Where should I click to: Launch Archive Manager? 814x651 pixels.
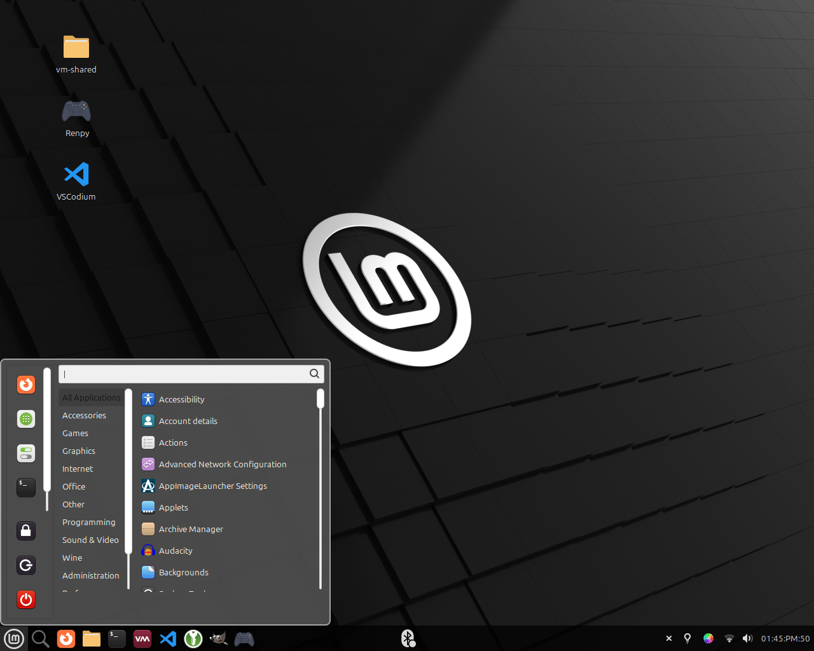coord(226,529)
